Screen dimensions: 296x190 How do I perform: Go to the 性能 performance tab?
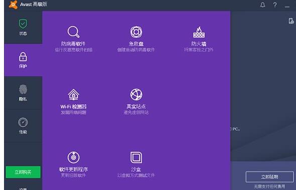point(23,125)
